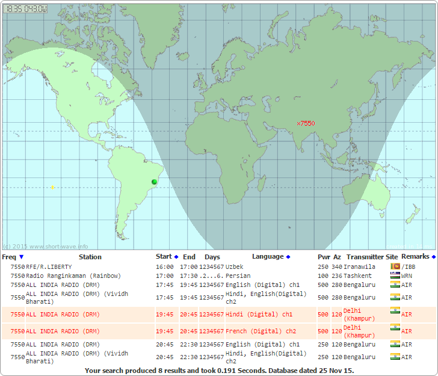Click Iranawila transmitter site
The width and height of the screenshot is (438, 376).
tap(359, 267)
